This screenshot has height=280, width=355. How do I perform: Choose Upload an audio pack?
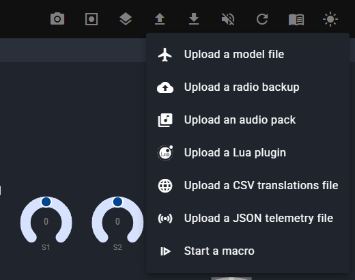point(248,120)
